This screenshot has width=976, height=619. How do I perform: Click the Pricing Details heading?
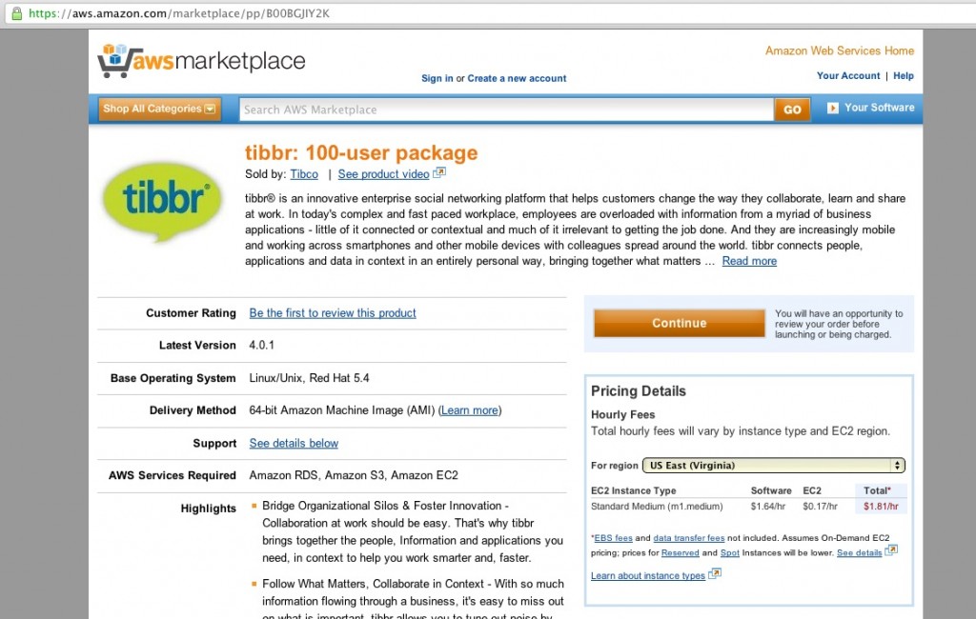[638, 391]
